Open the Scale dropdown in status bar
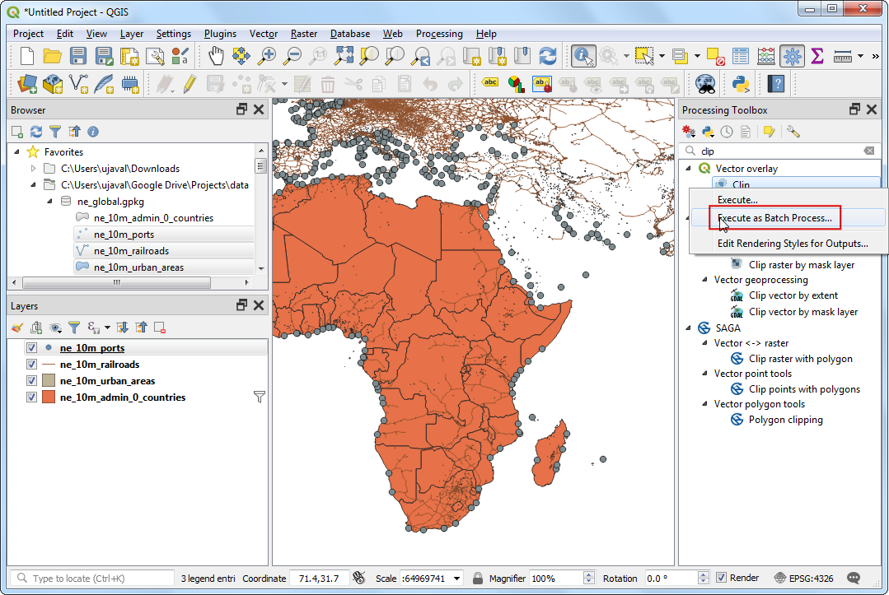This screenshot has width=889, height=595. (456, 579)
